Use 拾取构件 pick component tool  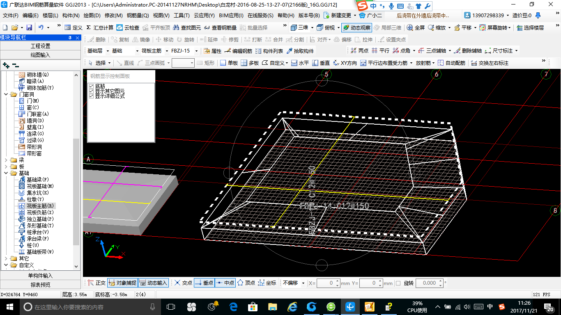(x=300, y=51)
